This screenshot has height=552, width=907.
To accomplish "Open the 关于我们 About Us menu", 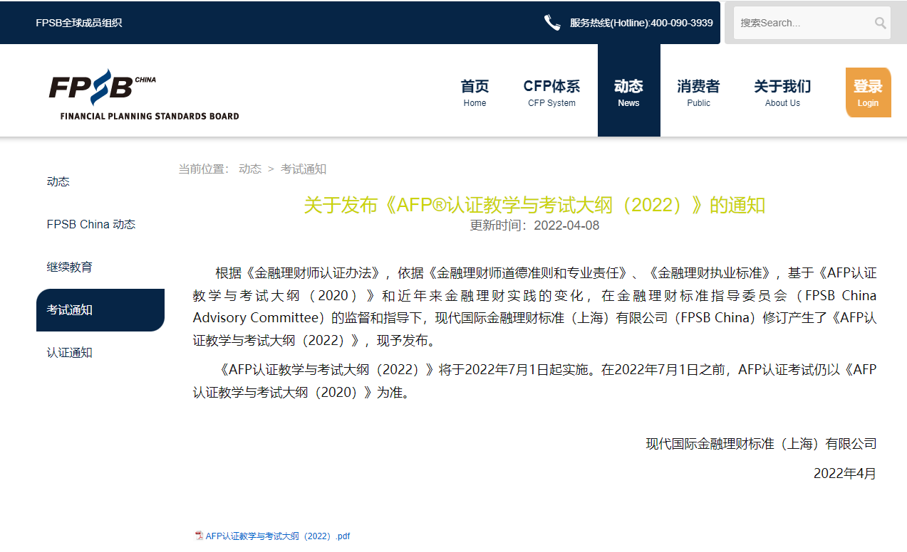I will tap(782, 92).
